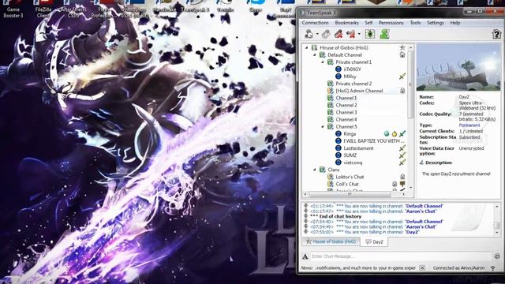Switch to the DayZ chat tab

374,242
